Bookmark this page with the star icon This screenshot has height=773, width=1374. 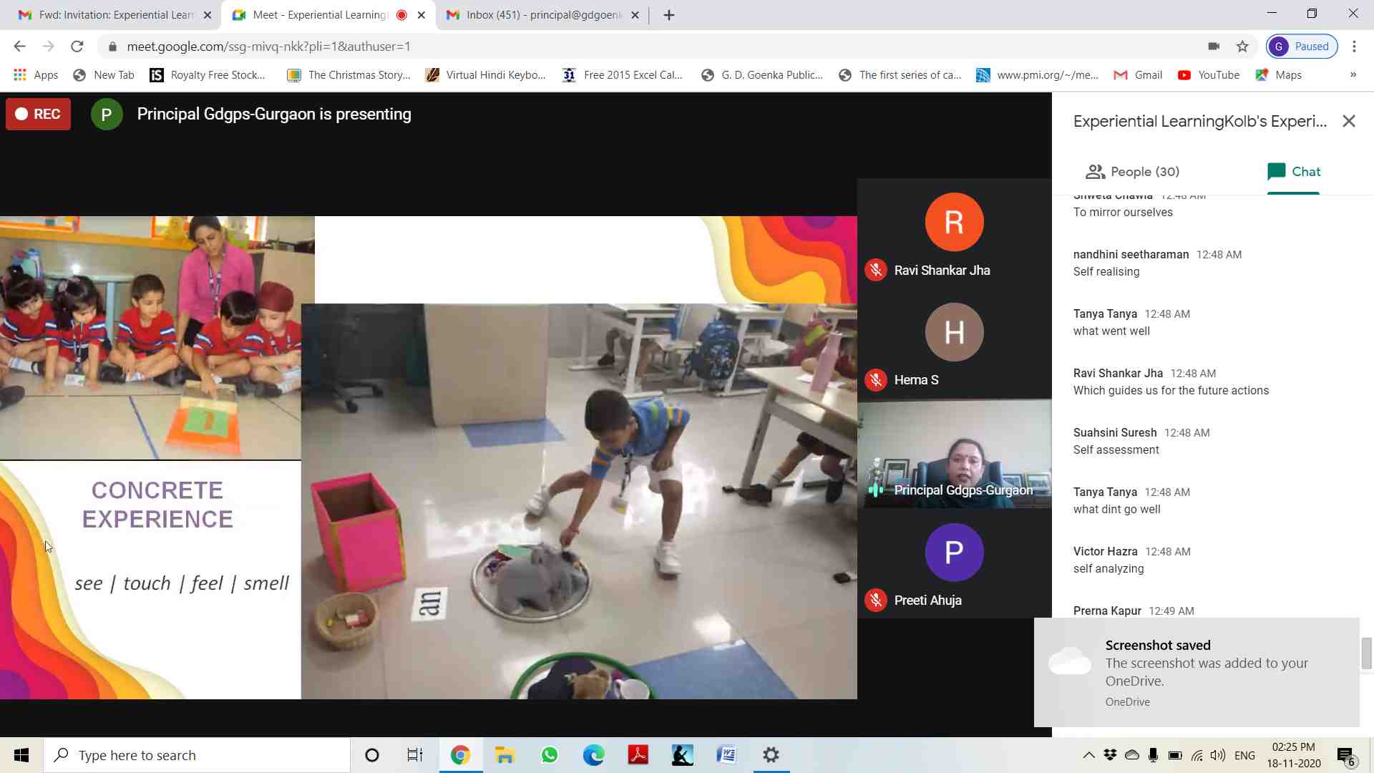(1242, 47)
